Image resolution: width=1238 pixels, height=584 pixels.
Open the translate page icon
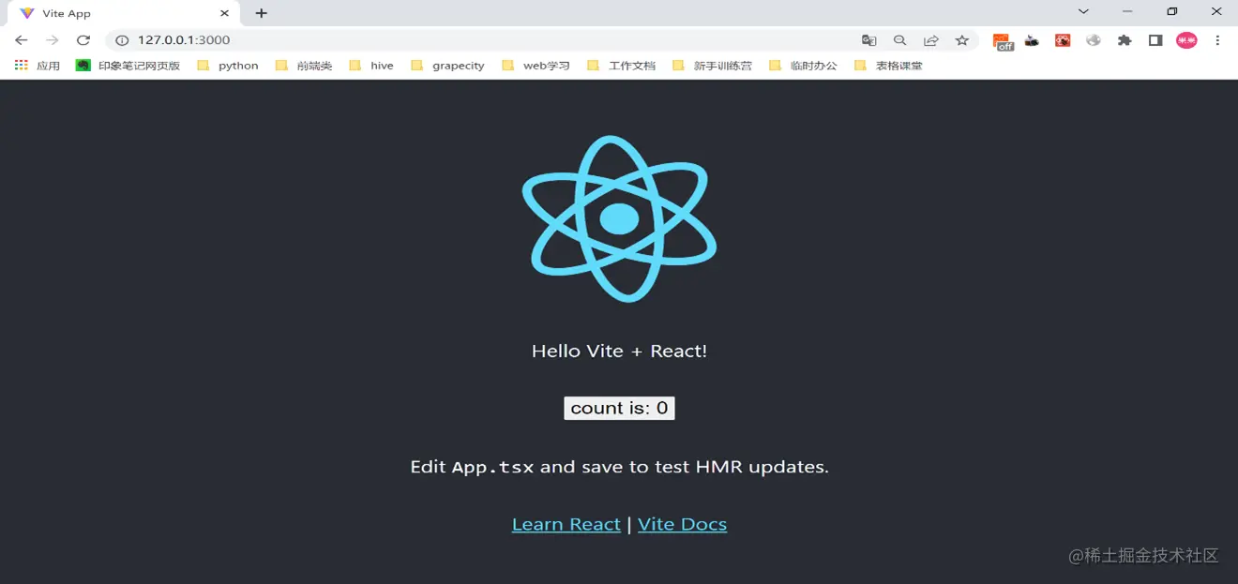[869, 40]
